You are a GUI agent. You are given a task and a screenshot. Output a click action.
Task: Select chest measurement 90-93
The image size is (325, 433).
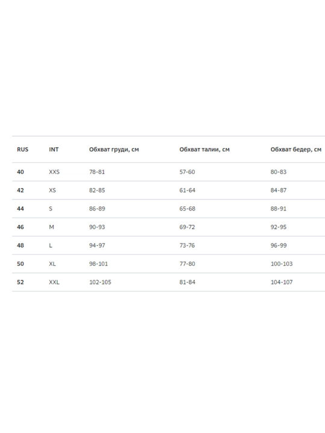(97, 227)
